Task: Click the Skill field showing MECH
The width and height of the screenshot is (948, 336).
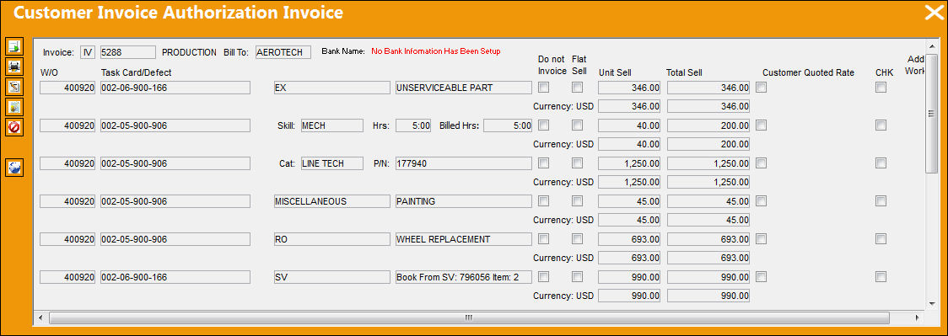Action: click(332, 125)
